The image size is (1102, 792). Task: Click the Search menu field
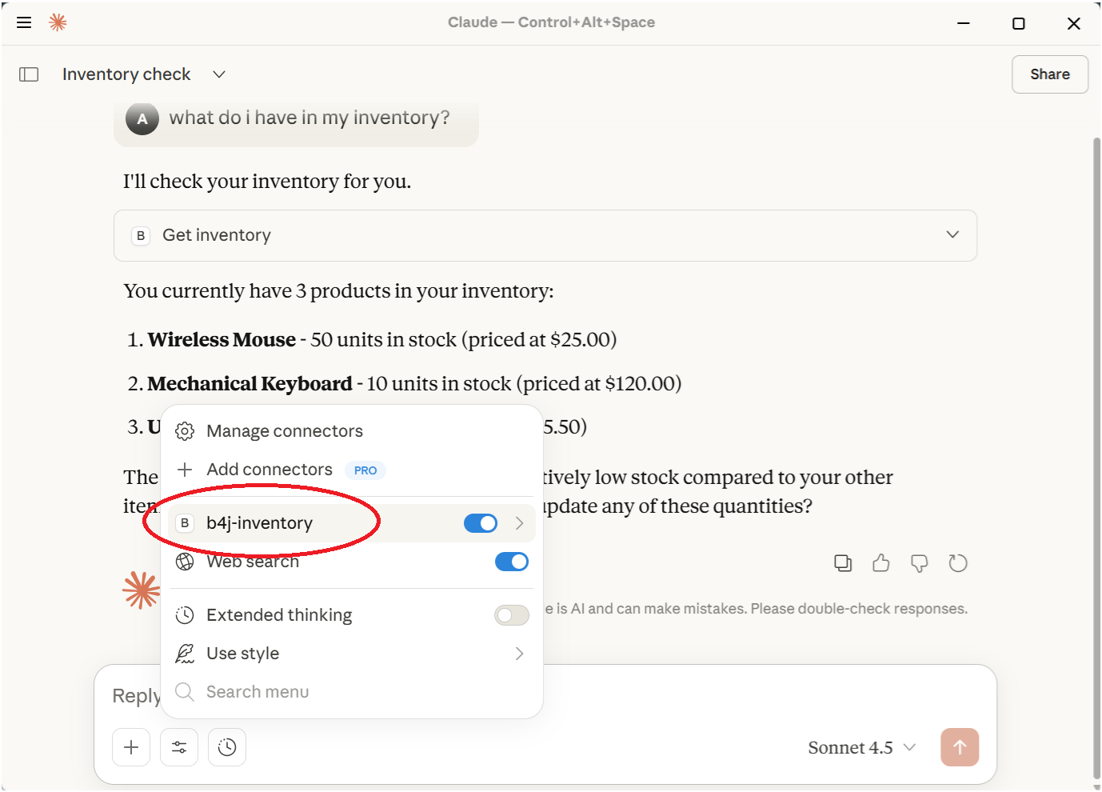click(258, 692)
